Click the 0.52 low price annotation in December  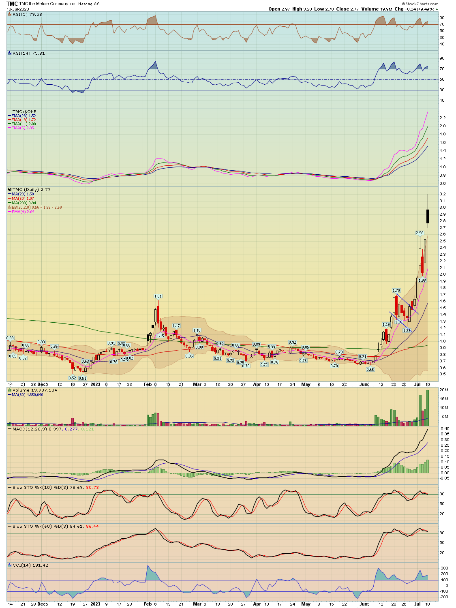[x=72, y=378]
